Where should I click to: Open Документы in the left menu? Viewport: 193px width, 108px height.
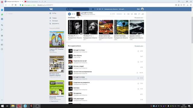(55, 23)
